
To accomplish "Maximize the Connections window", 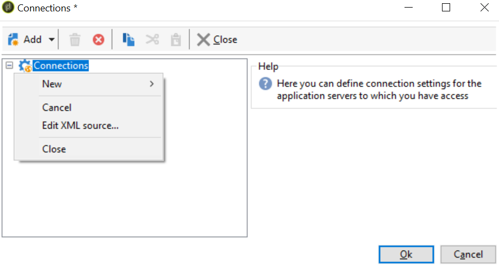I will (446, 7).
